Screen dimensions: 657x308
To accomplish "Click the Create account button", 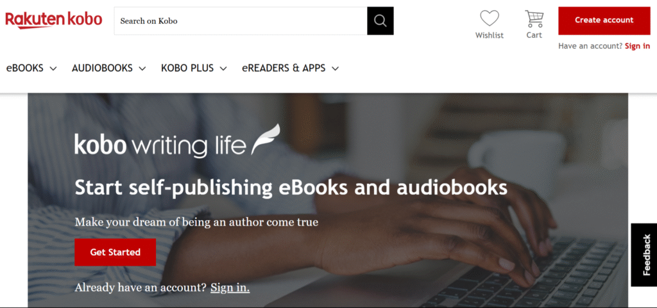I will point(604,20).
